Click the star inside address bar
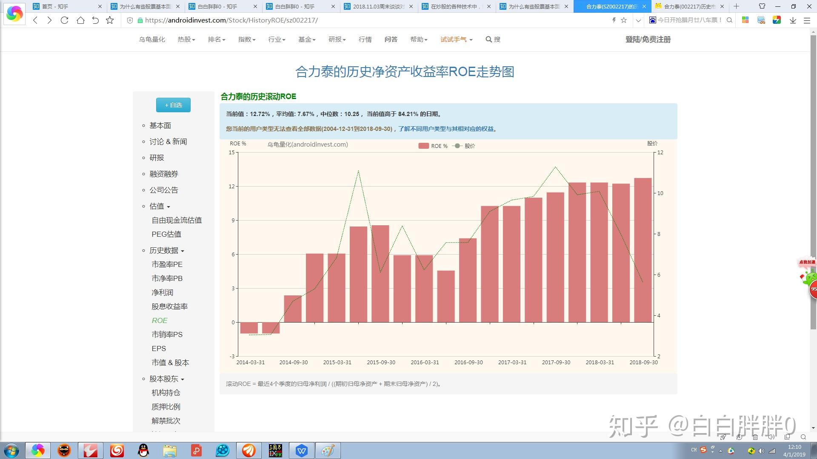The height and width of the screenshot is (459, 817). (624, 20)
